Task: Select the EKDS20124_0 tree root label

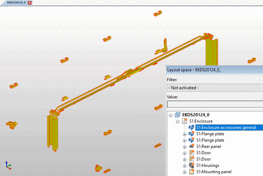Action: (x=196, y=115)
